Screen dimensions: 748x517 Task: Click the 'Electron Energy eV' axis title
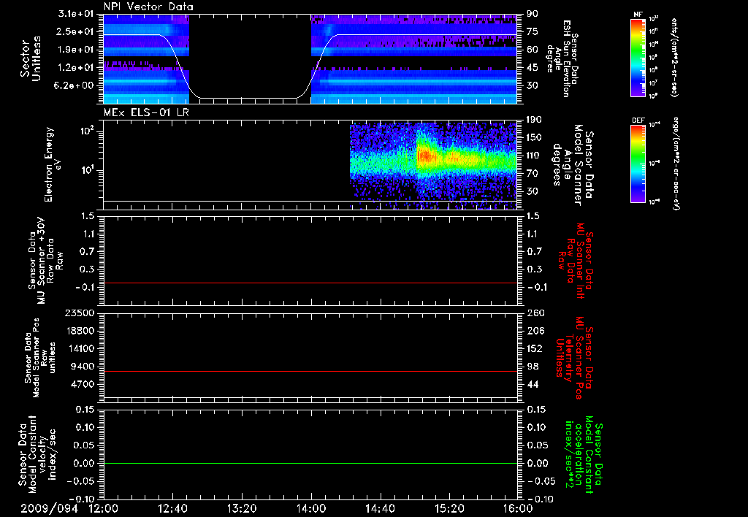coord(53,164)
